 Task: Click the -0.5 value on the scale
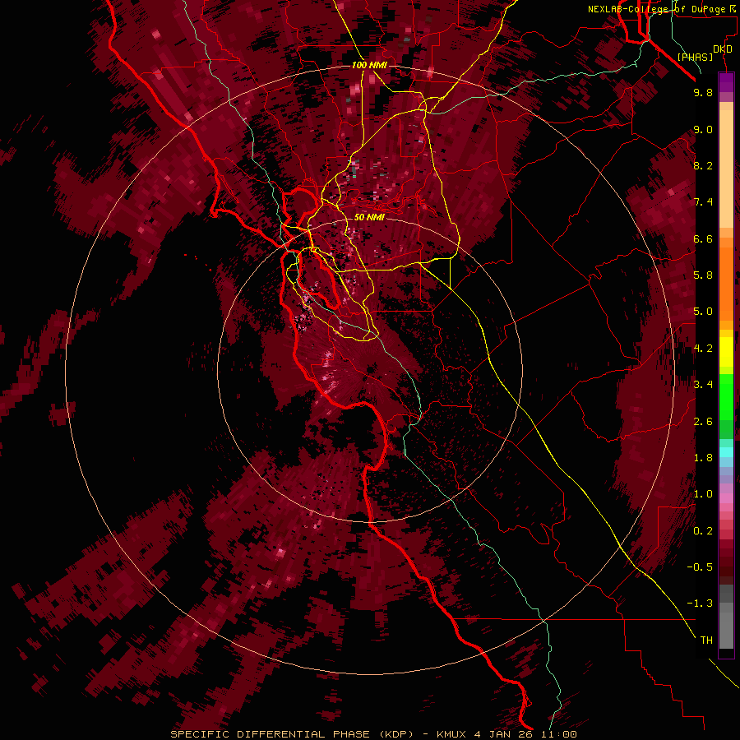(700, 567)
